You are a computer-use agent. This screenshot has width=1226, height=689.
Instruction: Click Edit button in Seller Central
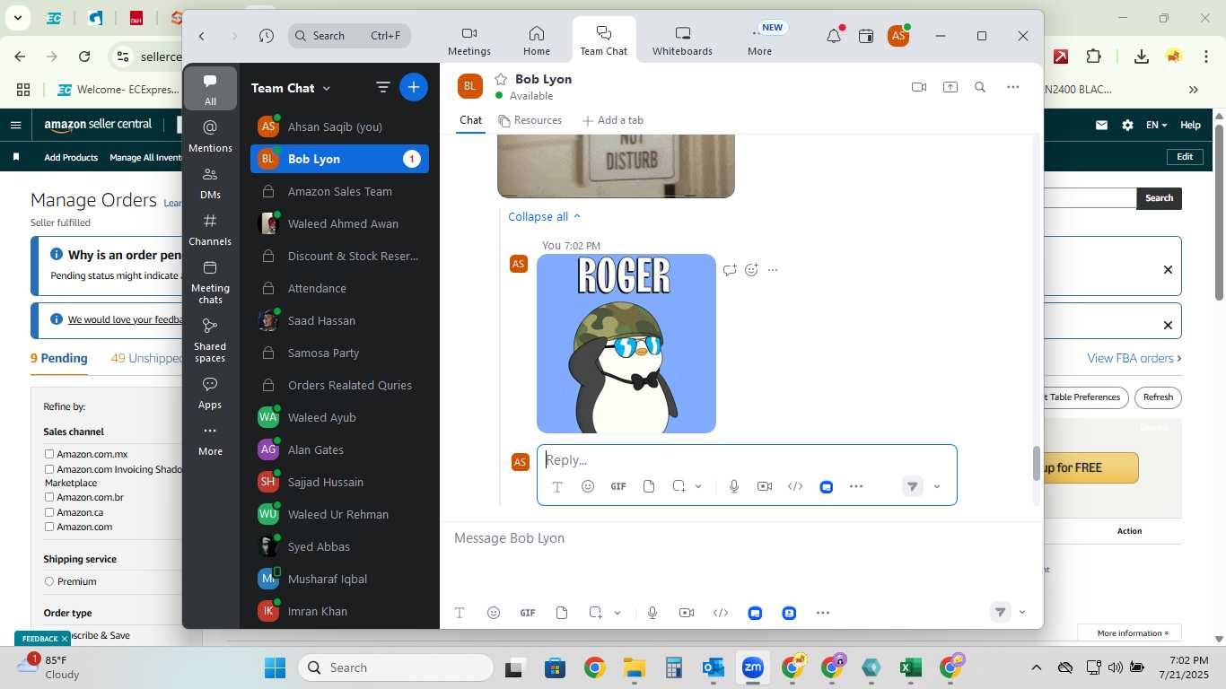pyautogui.click(x=1185, y=157)
